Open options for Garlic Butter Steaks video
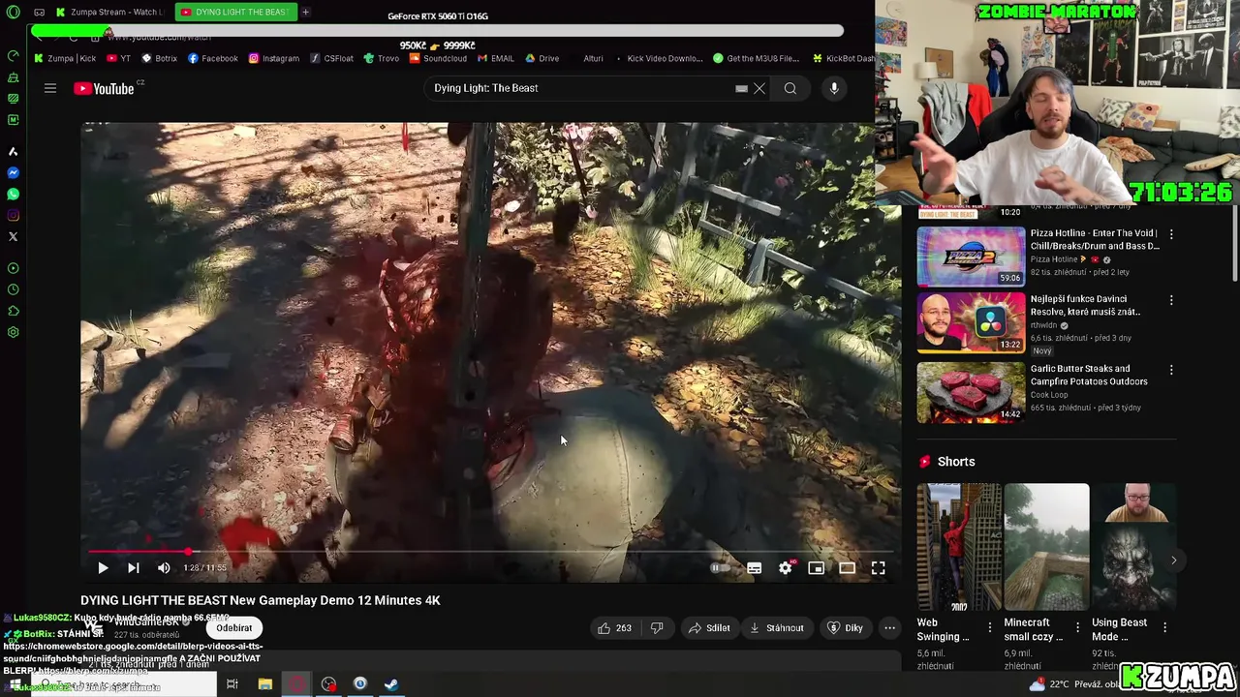 (x=1171, y=370)
